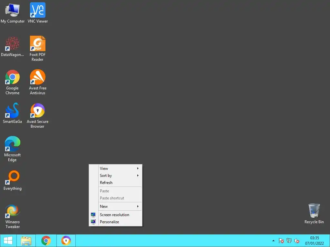This screenshot has width=330, height=247.
Task: Click the monitor icon beside Personalize
Action: 93,222
